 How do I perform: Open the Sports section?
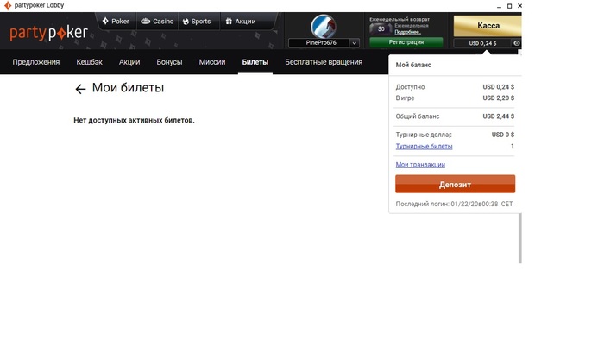[x=197, y=22]
